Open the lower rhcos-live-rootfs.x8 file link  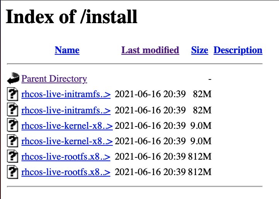66,172
